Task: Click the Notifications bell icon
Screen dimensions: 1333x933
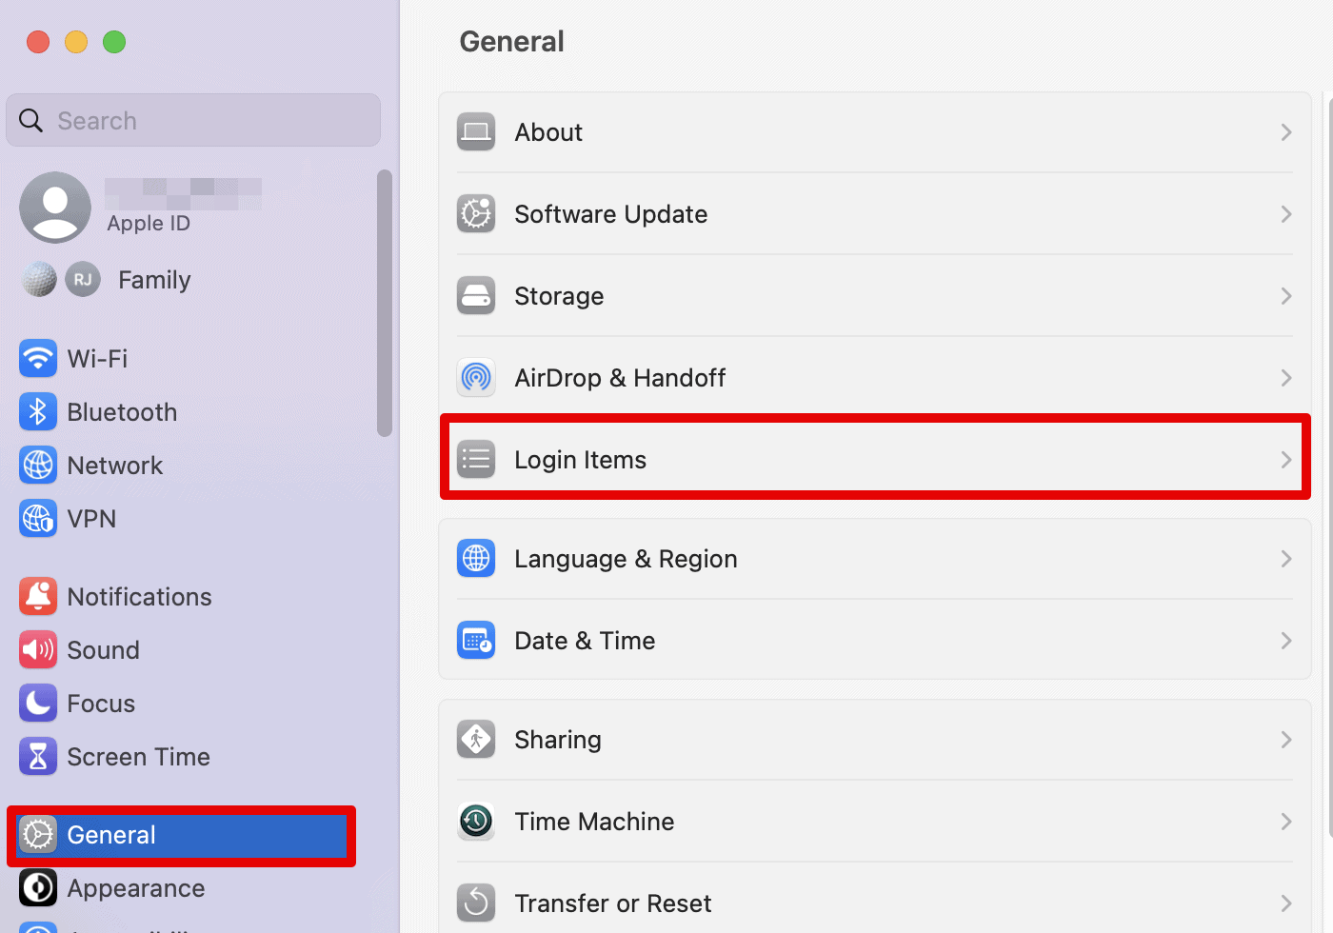Action: pos(38,597)
